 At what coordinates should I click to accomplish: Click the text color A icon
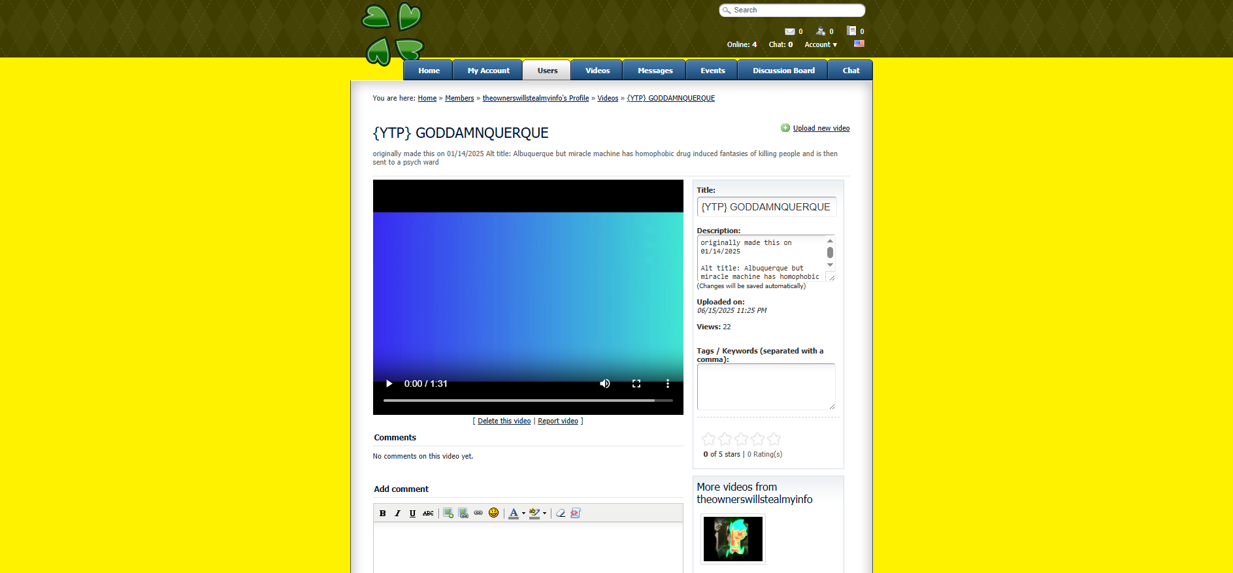[514, 513]
